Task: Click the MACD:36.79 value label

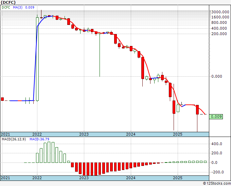Action: coord(39,139)
